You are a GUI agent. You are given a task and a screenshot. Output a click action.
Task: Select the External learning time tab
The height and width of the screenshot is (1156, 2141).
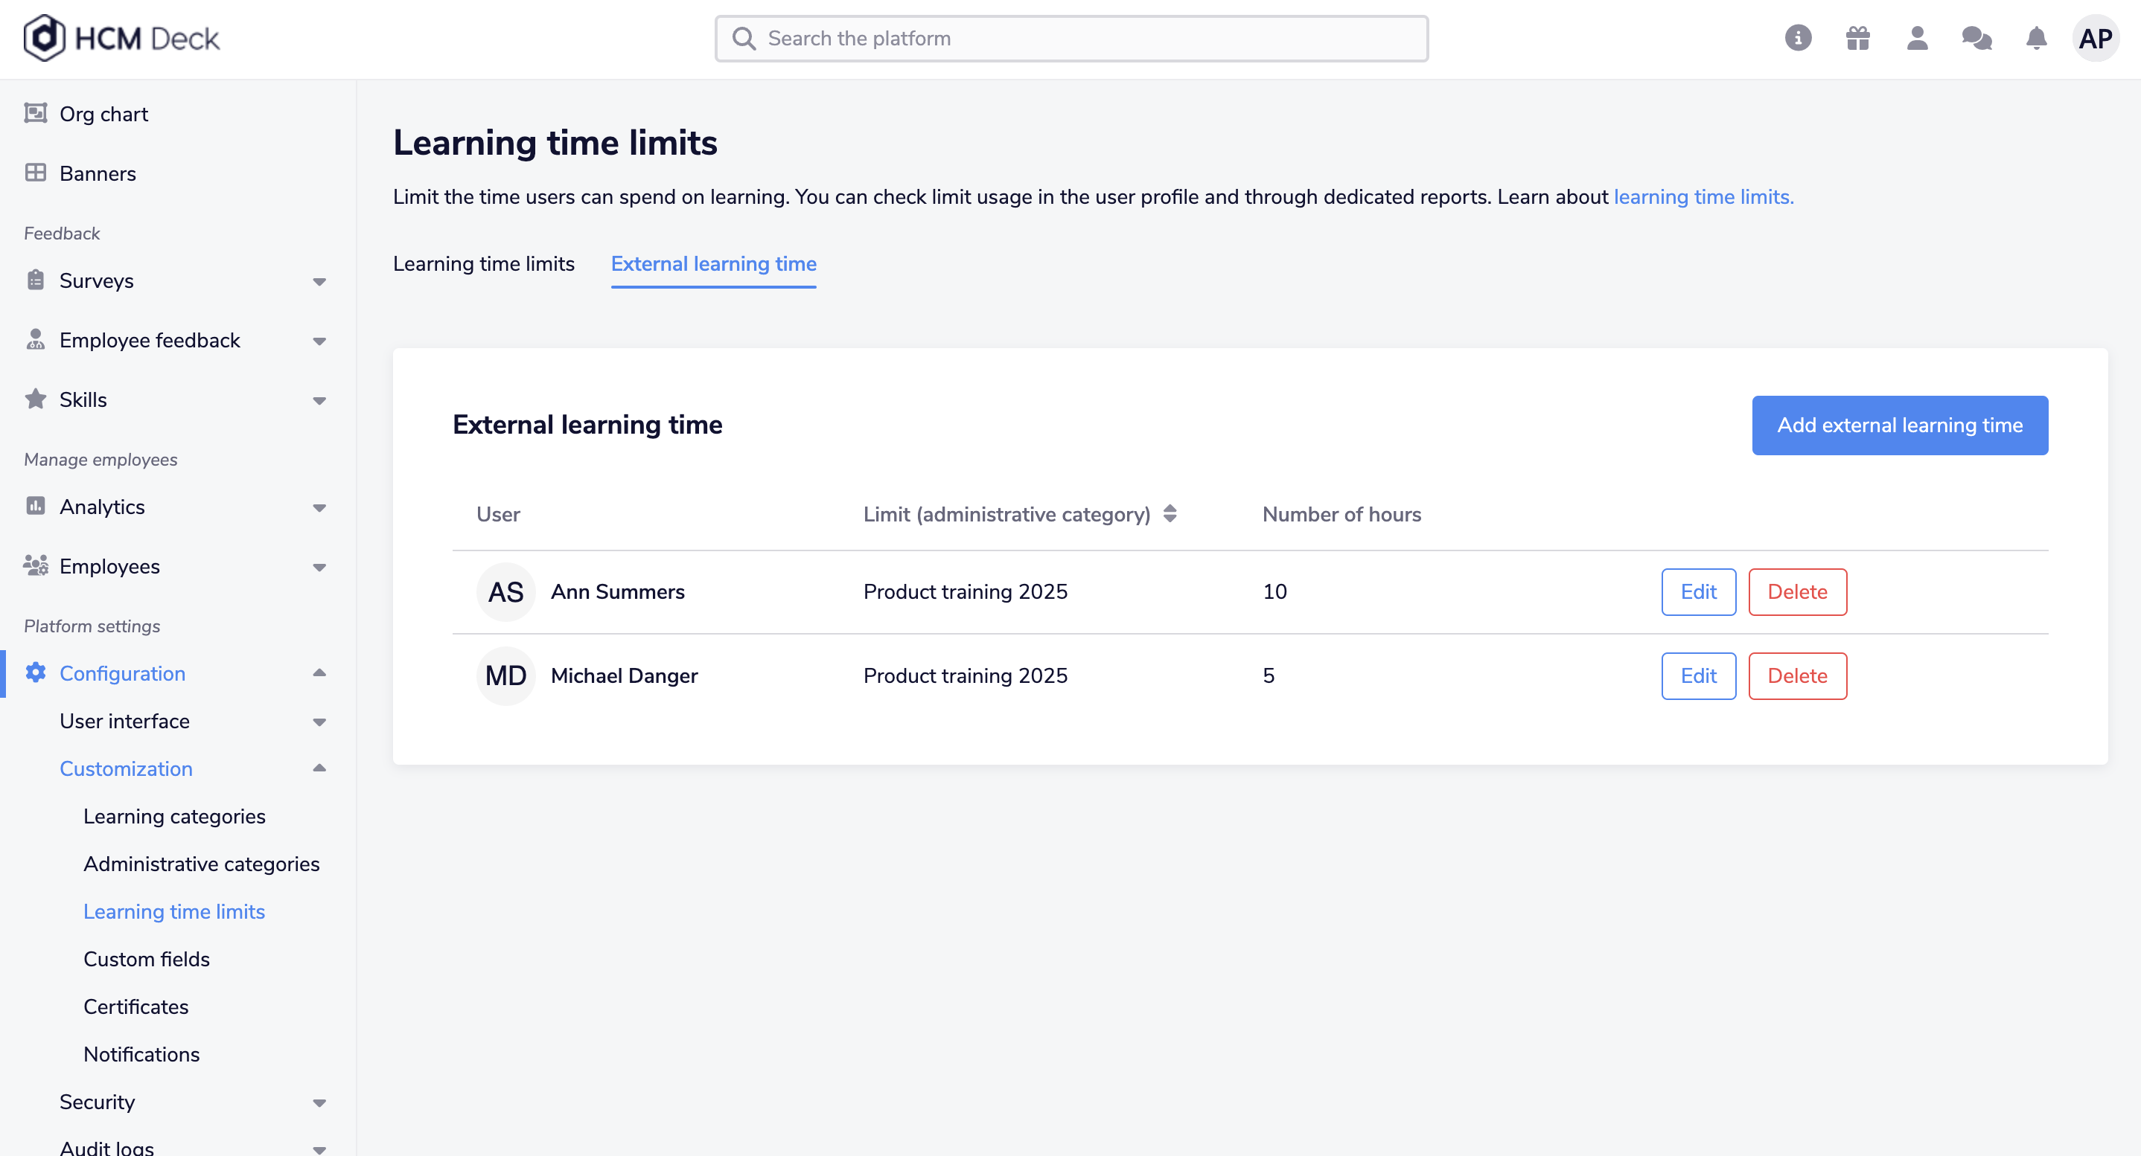click(714, 264)
